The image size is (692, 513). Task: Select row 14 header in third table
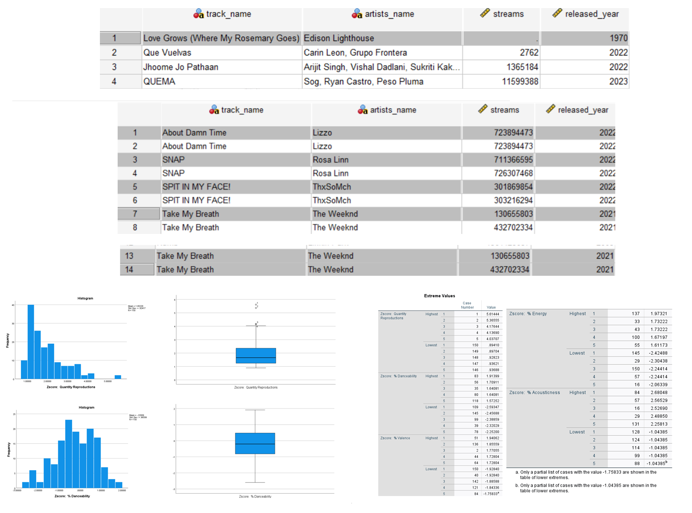(x=137, y=270)
